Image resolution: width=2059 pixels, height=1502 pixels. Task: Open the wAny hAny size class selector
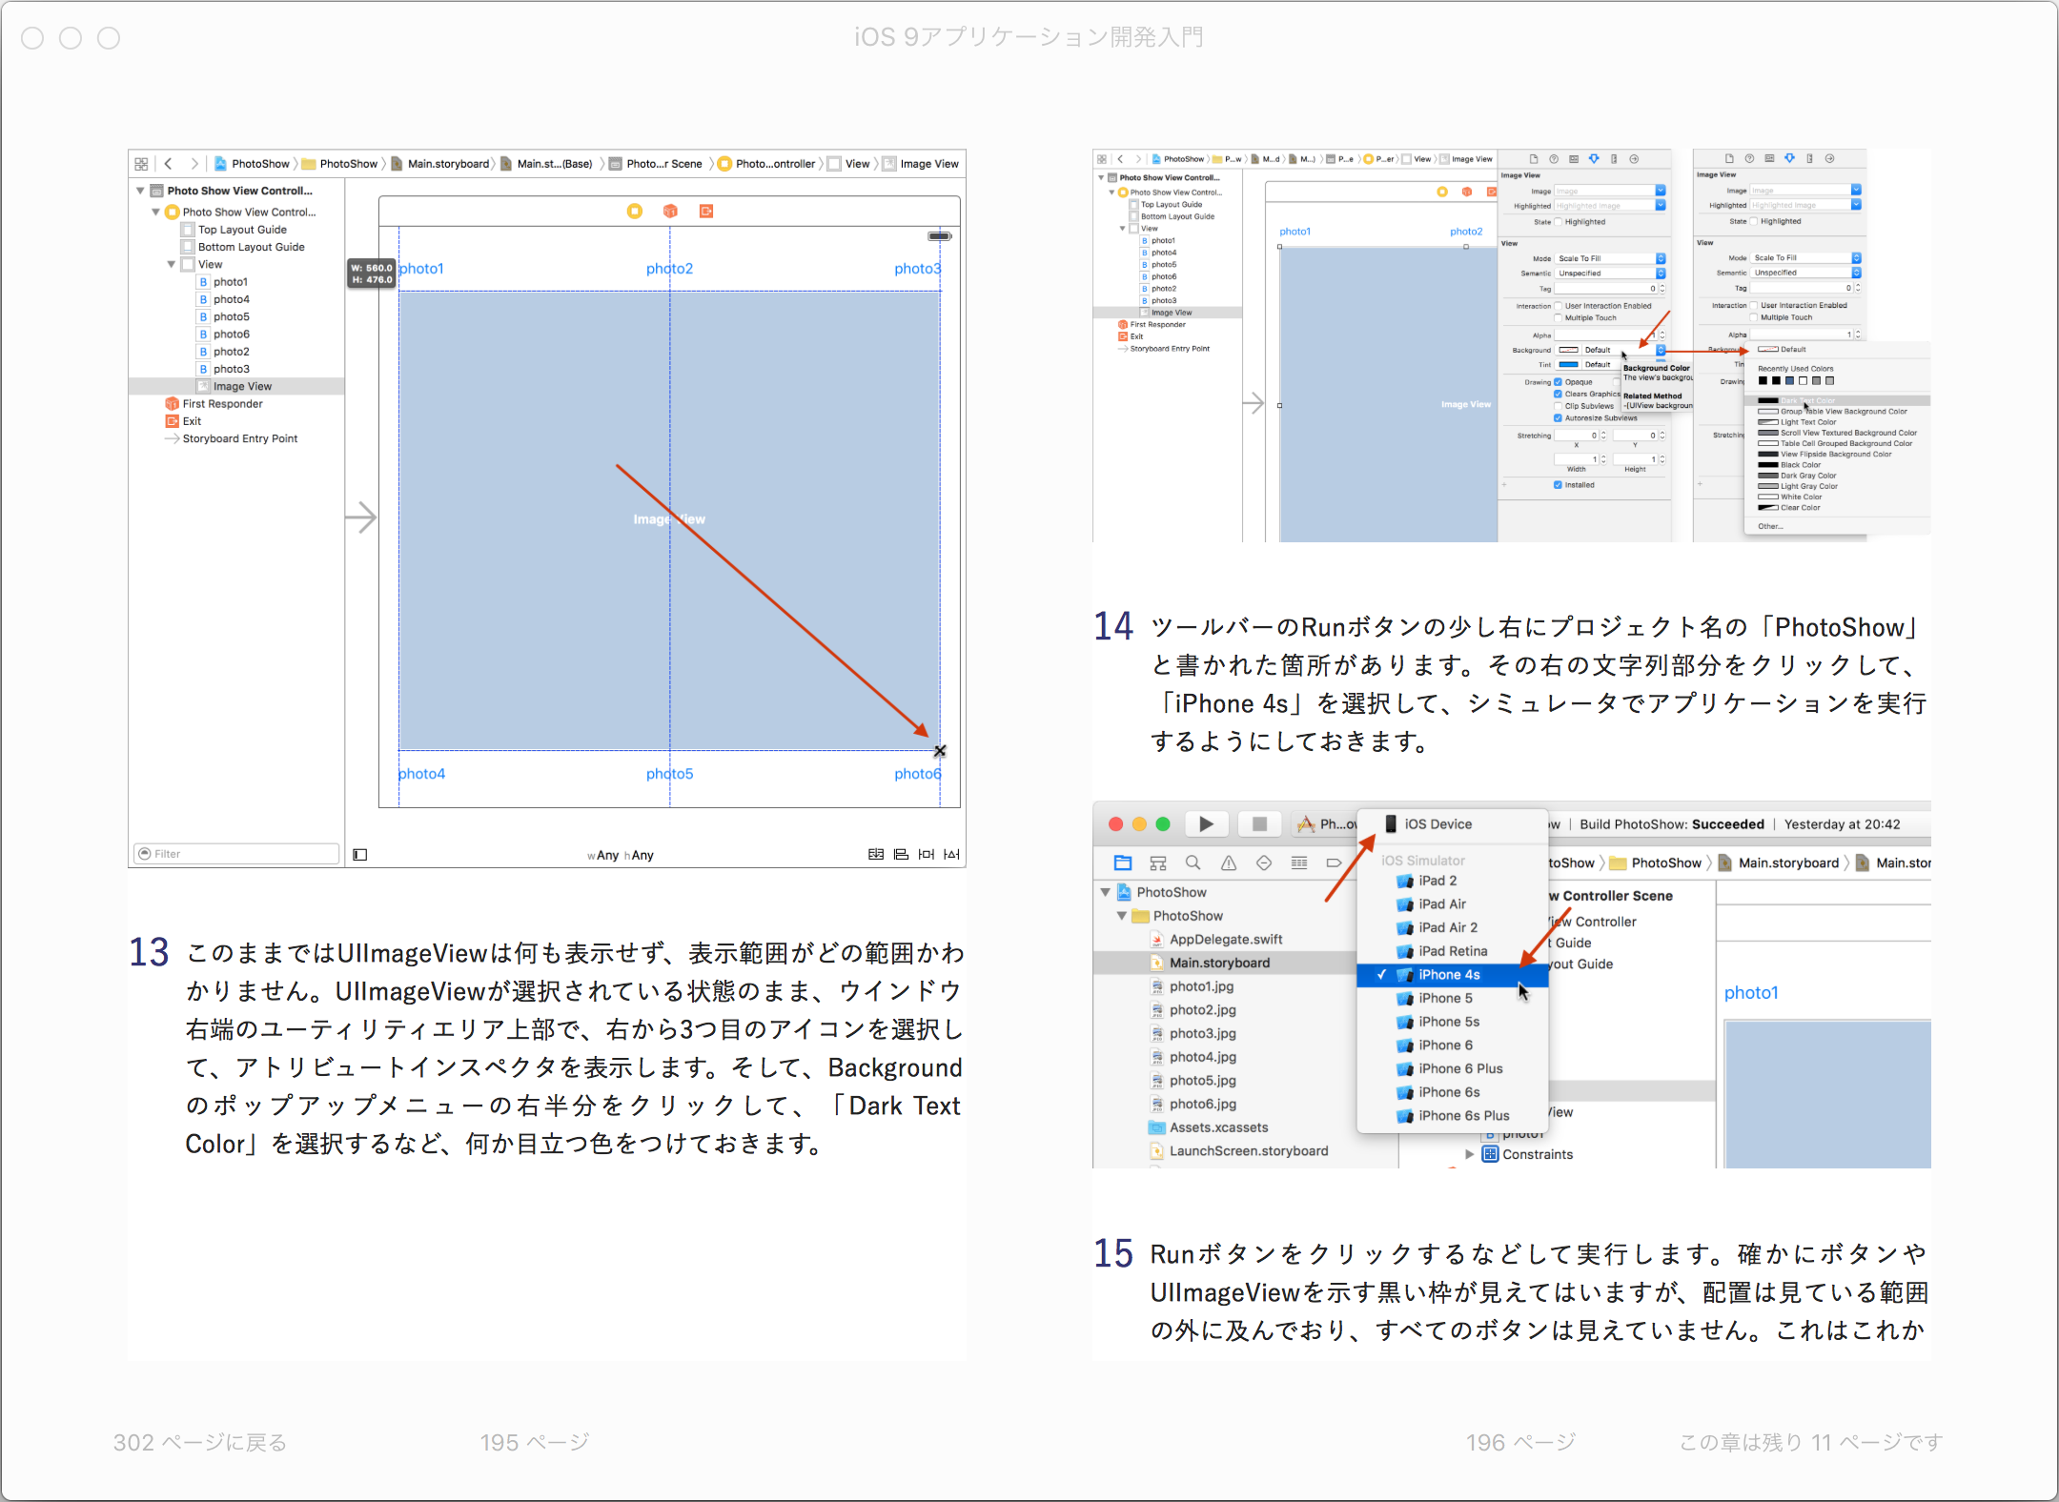click(x=621, y=855)
